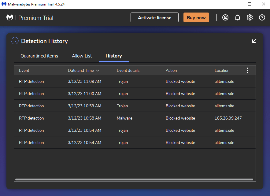Open the column options three-dot menu
This screenshot has height=196, width=270.
248,70
